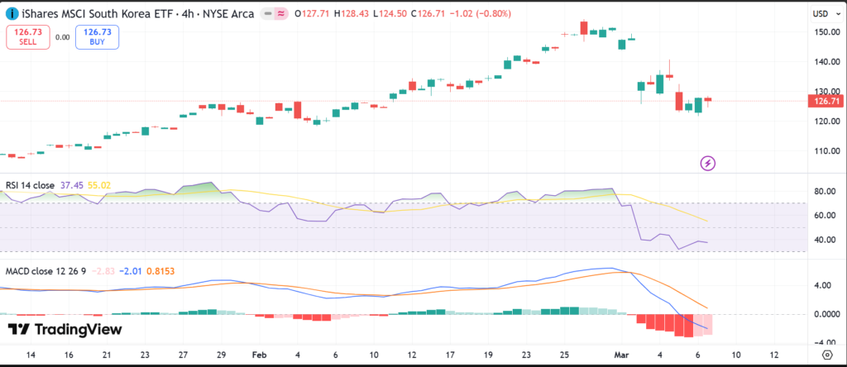
Task: Click the purple RSI value 37.45
Action: coord(74,186)
